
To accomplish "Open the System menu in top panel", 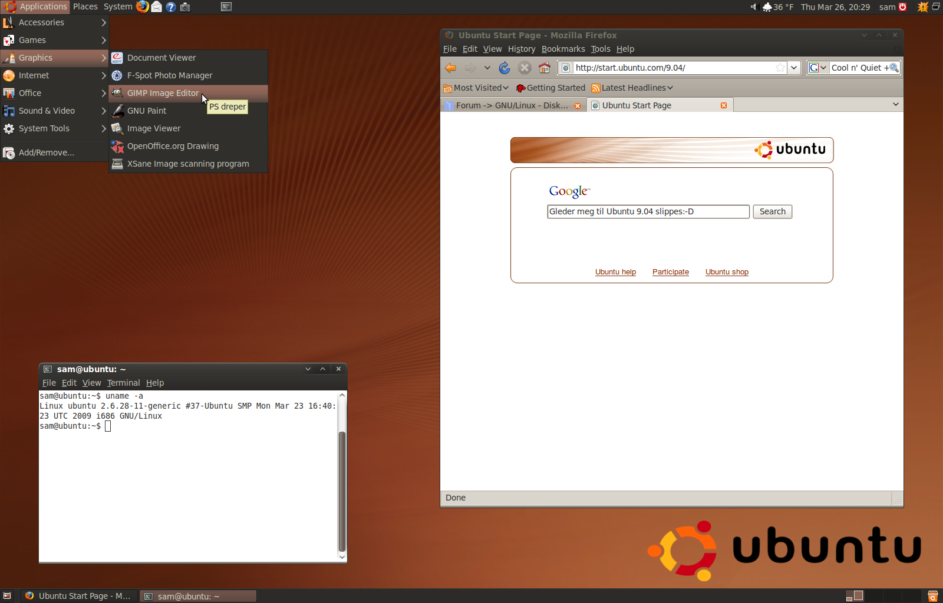I will [118, 6].
